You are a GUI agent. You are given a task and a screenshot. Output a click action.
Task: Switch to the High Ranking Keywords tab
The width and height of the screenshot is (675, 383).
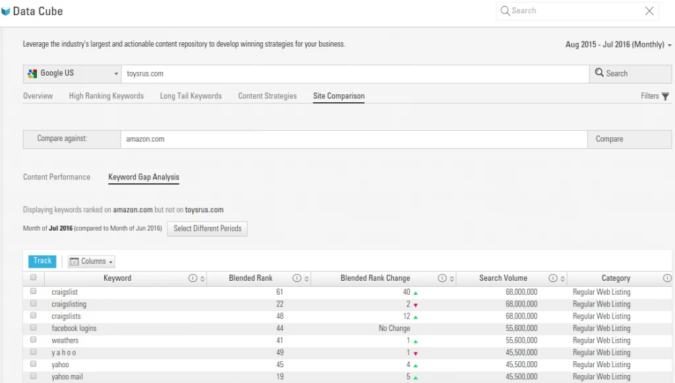point(106,96)
